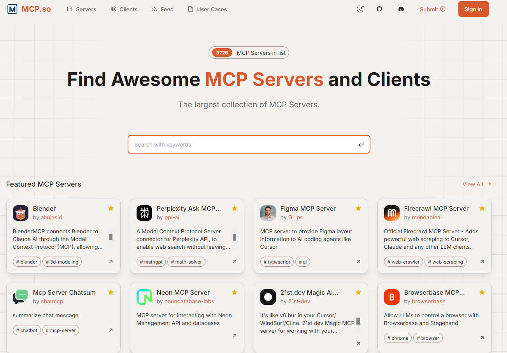Open the Servers menu
The image size is (507, 353).
(81, 9)
